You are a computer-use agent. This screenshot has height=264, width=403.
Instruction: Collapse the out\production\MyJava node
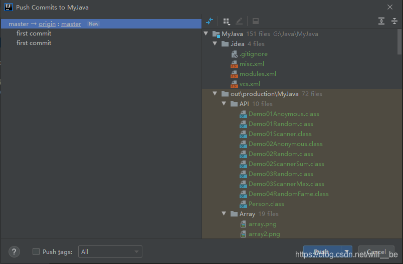pos(215,93)
